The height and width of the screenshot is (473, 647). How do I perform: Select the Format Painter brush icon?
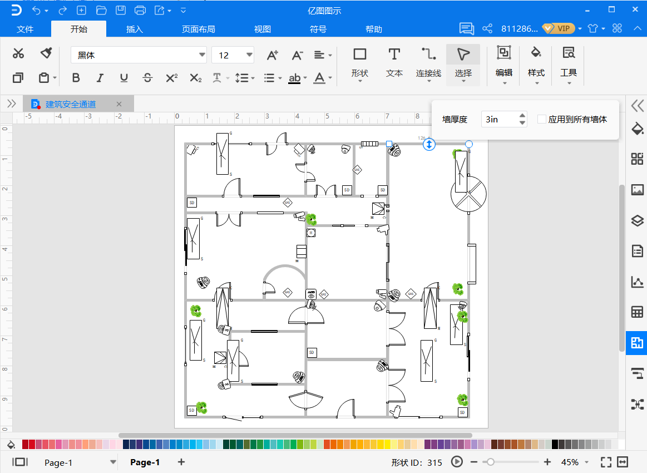(x=46, y=53)
